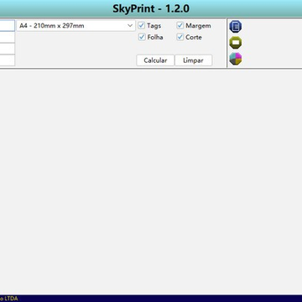Click the olive rectangle label icon
This screenshot has height=302, width=302.
click(x=236, y=43)
